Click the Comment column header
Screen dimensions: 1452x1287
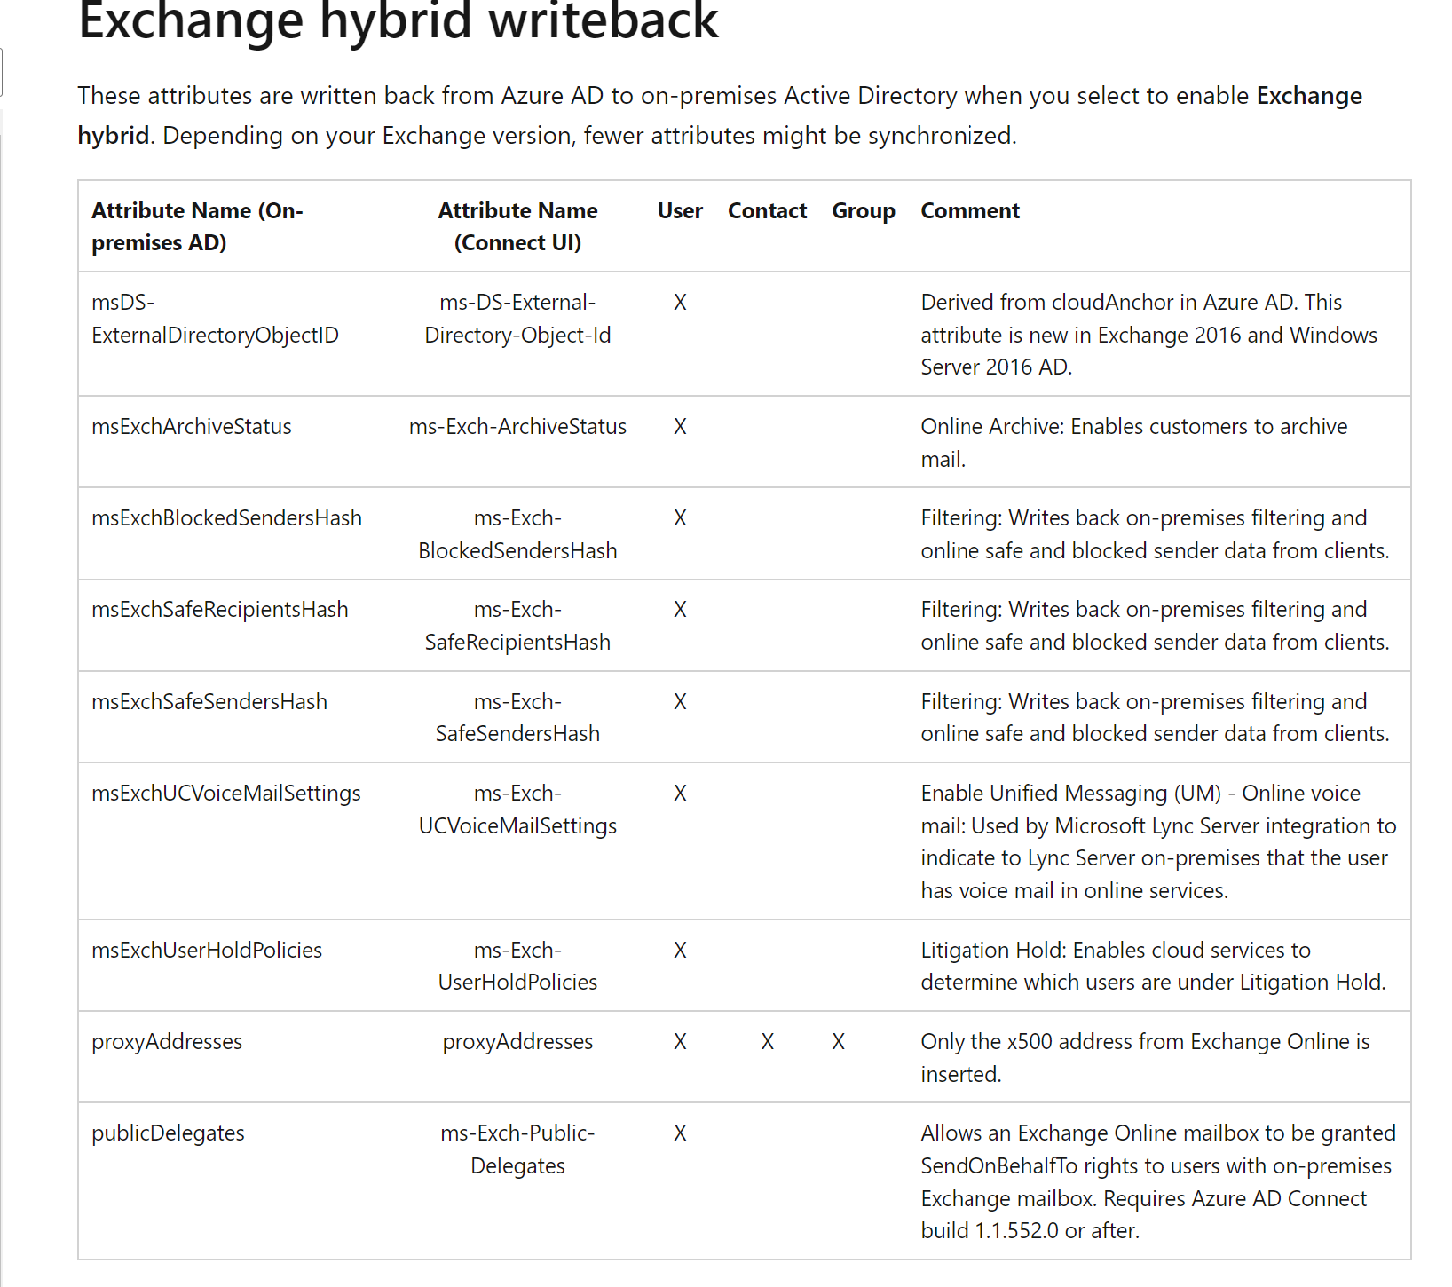970,210
